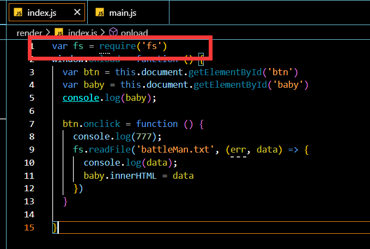Click line number 14 in gutter
The width and height of the screenshot is (370, 249).
(x=29, y=214)
